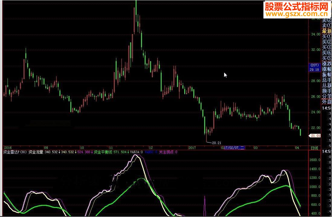Click the 1200.0 indicator axis label
The height and width of the screenshot is (217, 332).
click(315, 178)
